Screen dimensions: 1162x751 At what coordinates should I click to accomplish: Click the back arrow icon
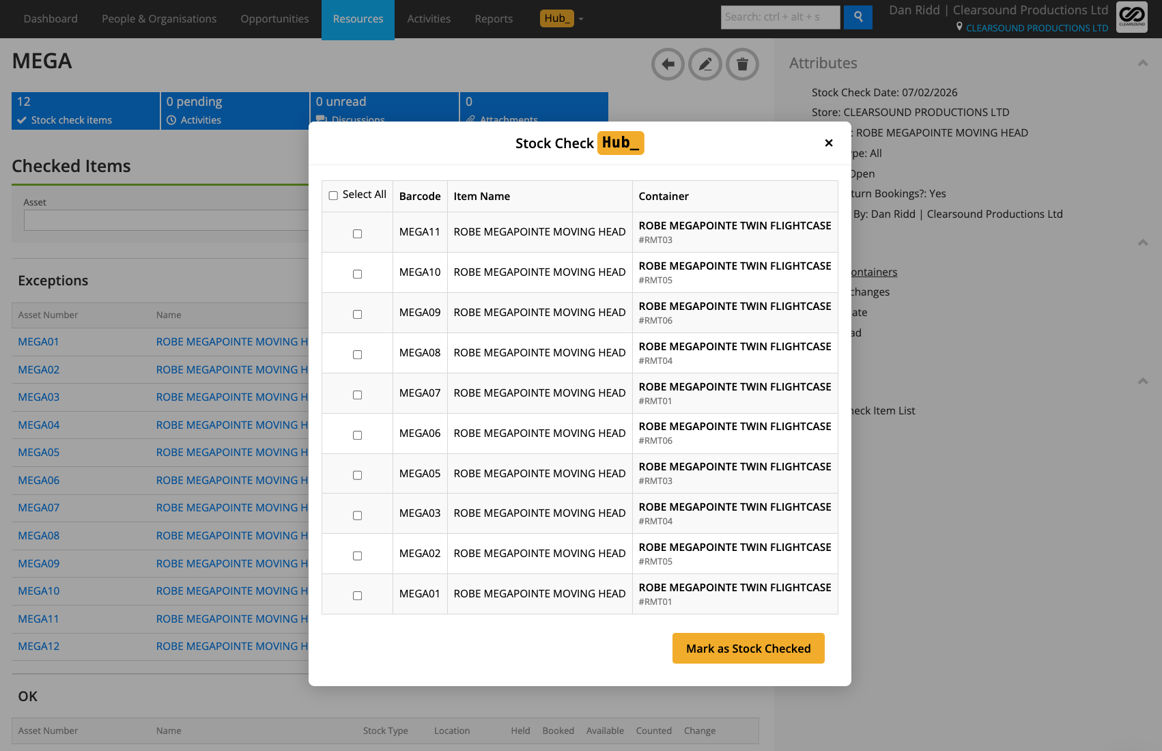coord(668,65)
